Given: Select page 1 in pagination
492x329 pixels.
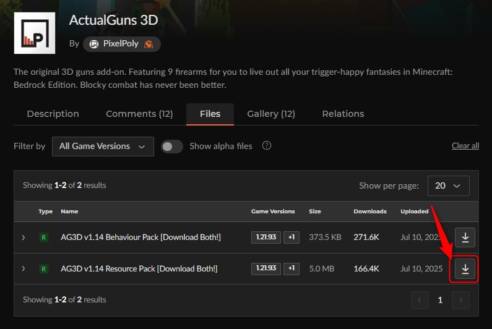Looking at the screenshot, I should tap(440, 300).
